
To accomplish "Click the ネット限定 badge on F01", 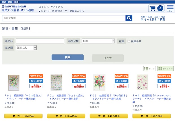I will tap(36, 81).
